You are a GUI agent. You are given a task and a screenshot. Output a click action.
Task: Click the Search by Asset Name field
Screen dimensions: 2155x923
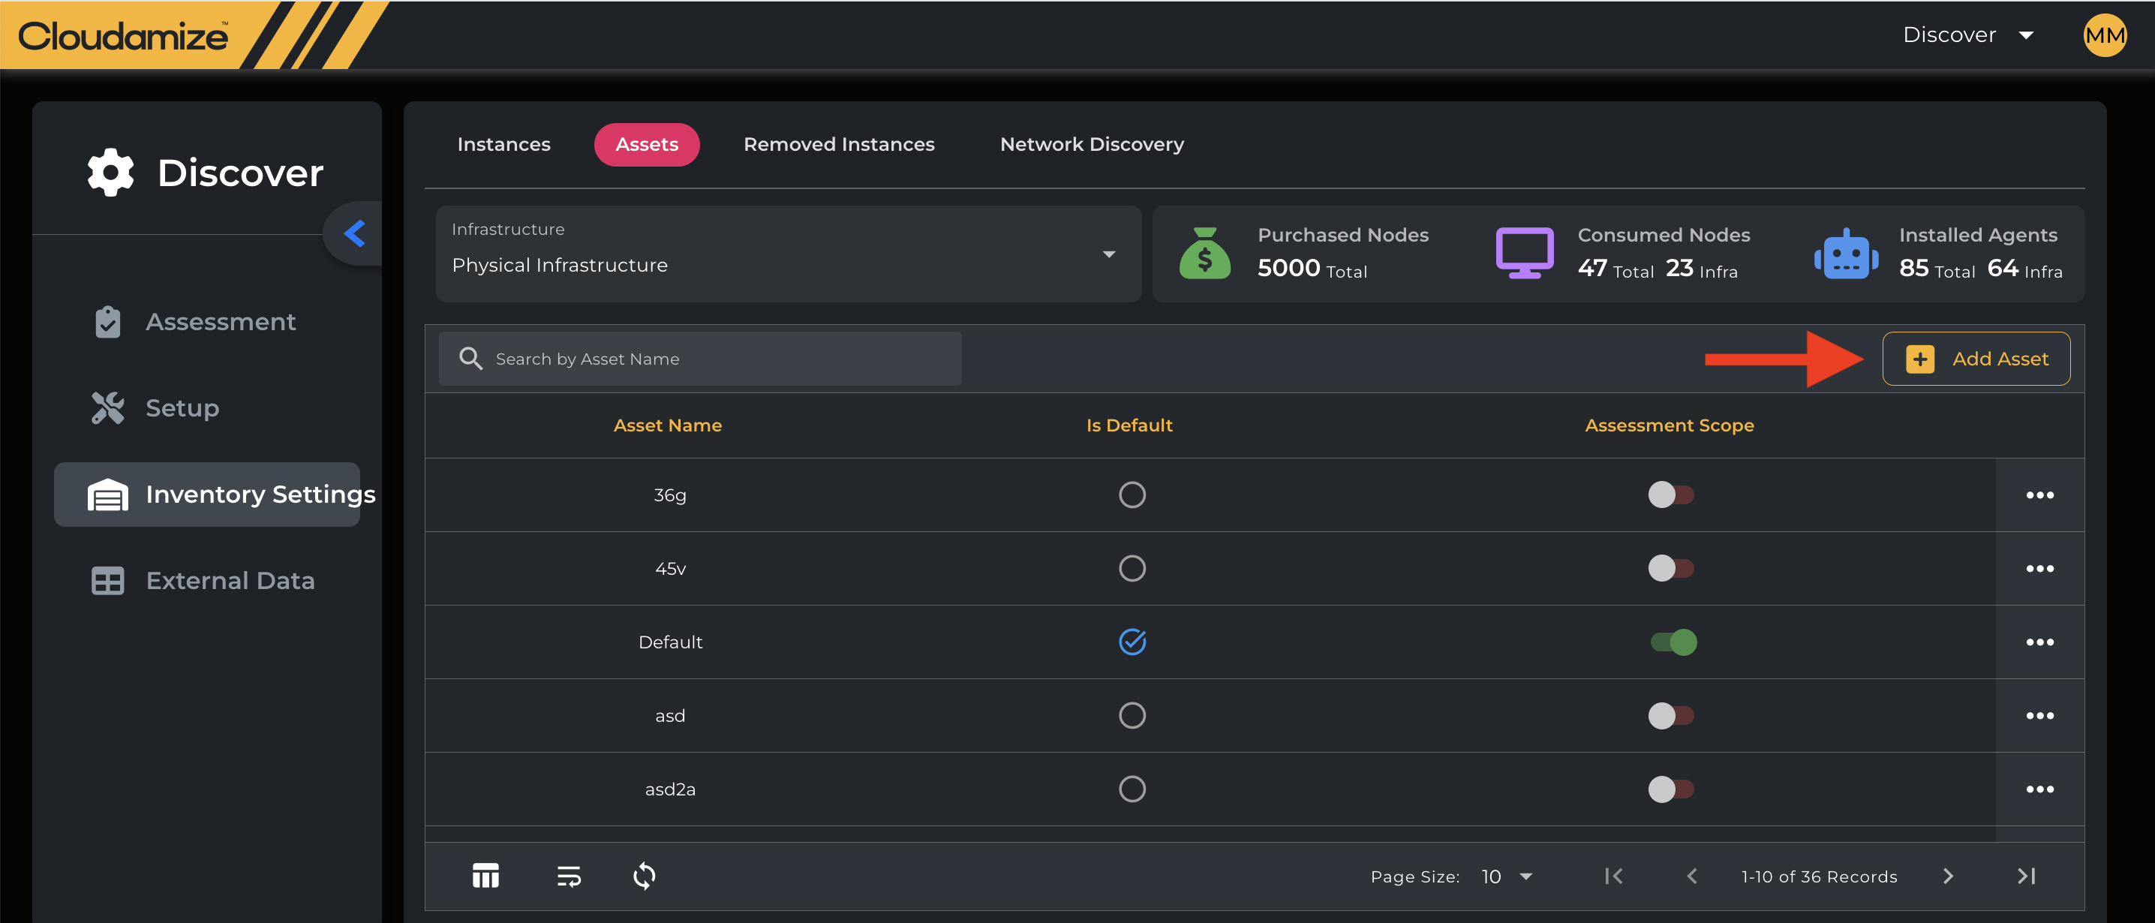[699, 359]
